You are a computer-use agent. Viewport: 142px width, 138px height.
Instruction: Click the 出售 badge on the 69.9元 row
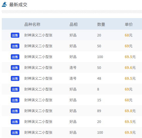[x=15, y=132]
